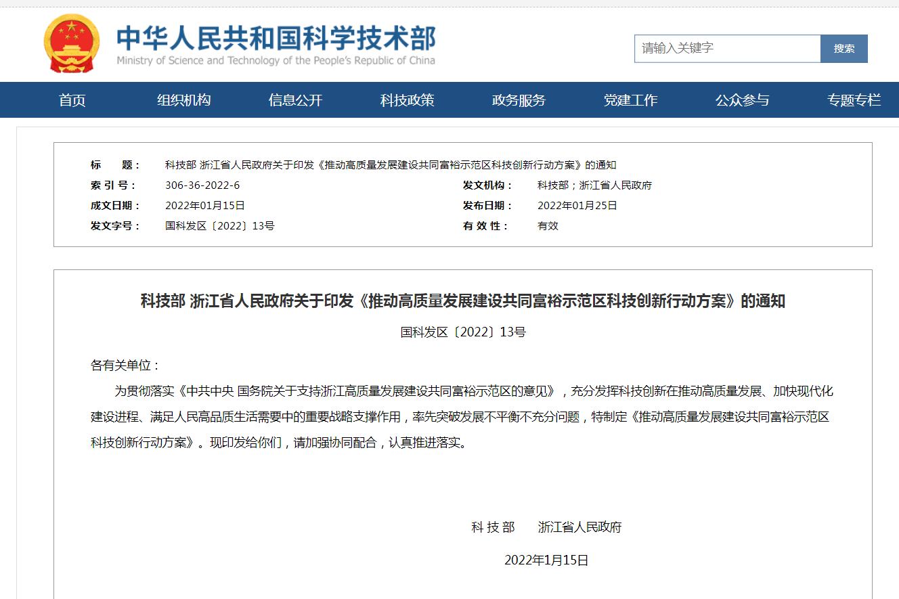Click the closing date 2022年1月15日
The height and width of the screenshot is (599, 899).
coord(546,560)
